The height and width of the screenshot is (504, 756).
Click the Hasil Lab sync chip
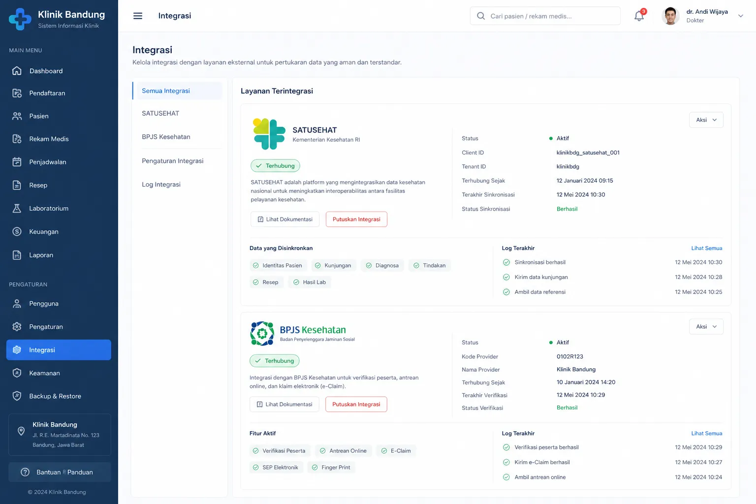[x=310, y=282]
